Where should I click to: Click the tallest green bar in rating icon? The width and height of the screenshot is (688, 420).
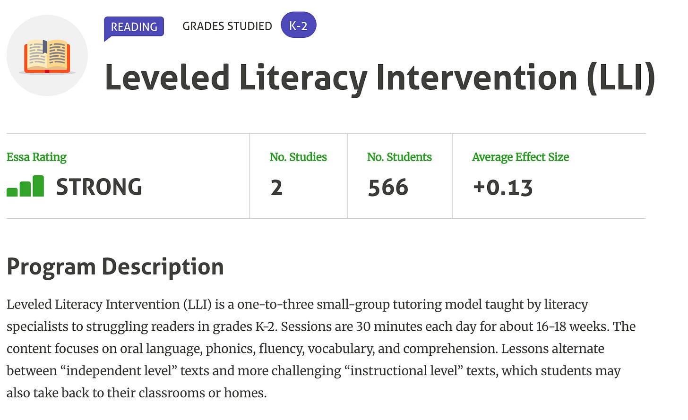38,186
